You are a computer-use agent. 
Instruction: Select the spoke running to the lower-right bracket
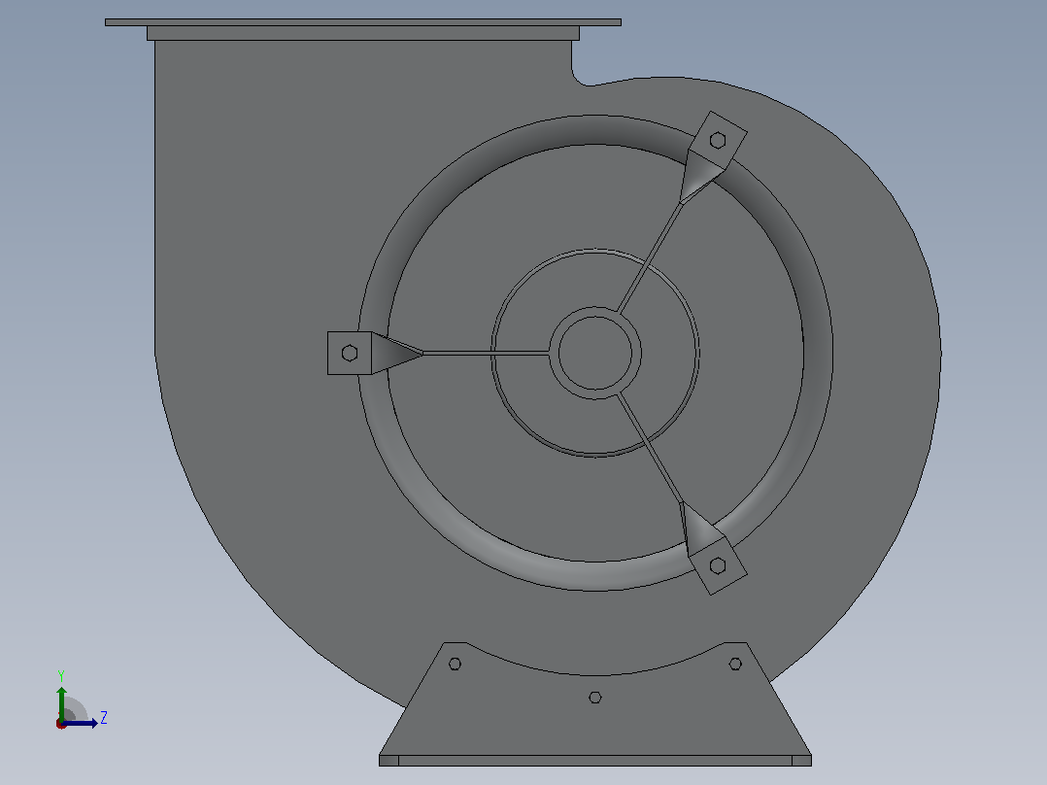click(651, 448)
